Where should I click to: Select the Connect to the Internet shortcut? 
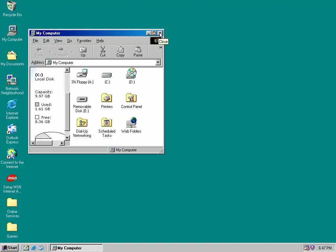(12, 158)
